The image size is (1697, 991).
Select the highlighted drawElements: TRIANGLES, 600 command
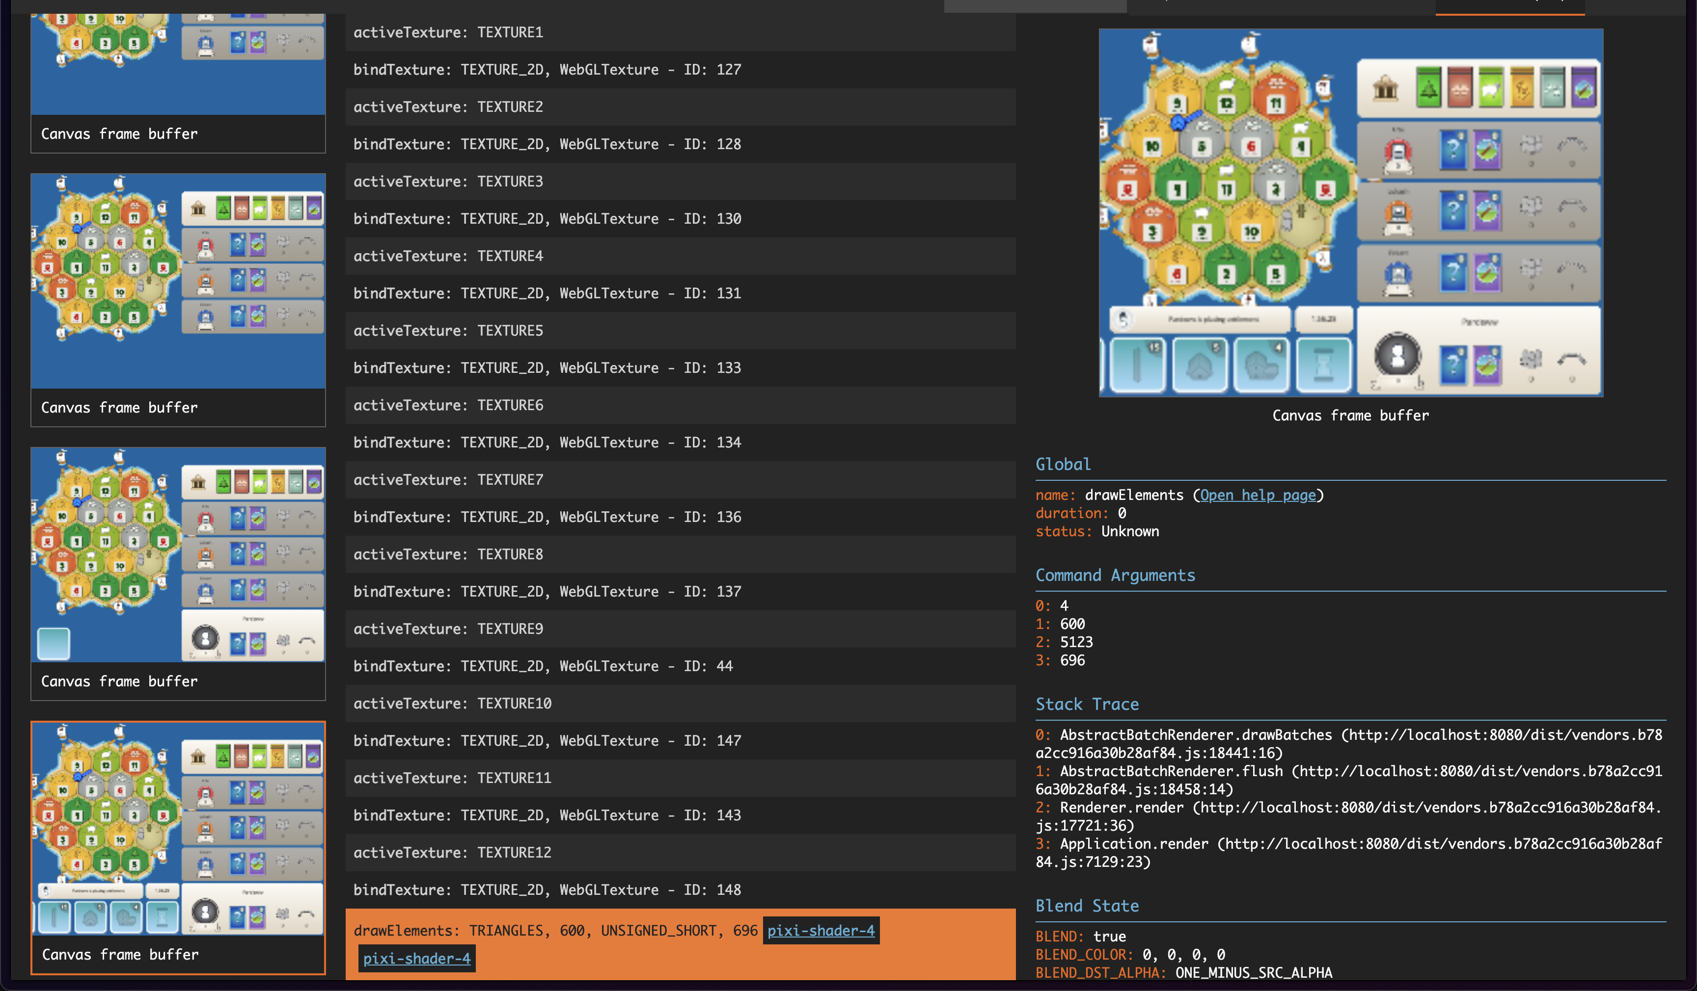[681, 944]
